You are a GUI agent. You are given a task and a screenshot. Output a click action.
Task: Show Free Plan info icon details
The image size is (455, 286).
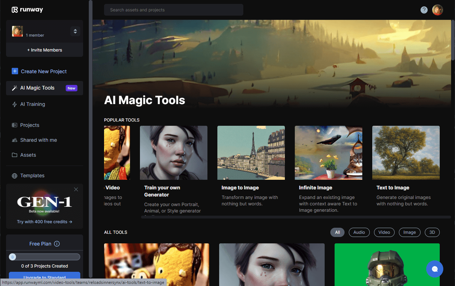pos(57,244)
